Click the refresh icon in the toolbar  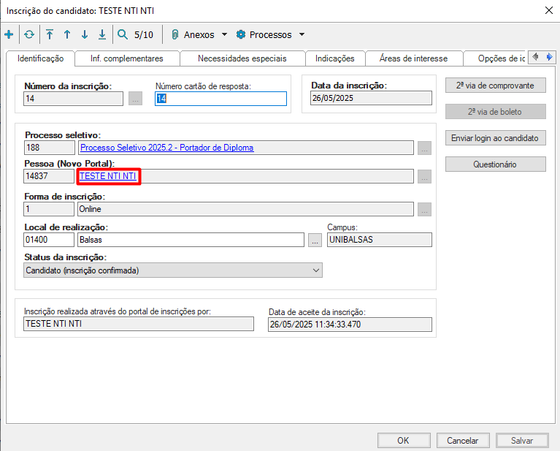[29, 34]
